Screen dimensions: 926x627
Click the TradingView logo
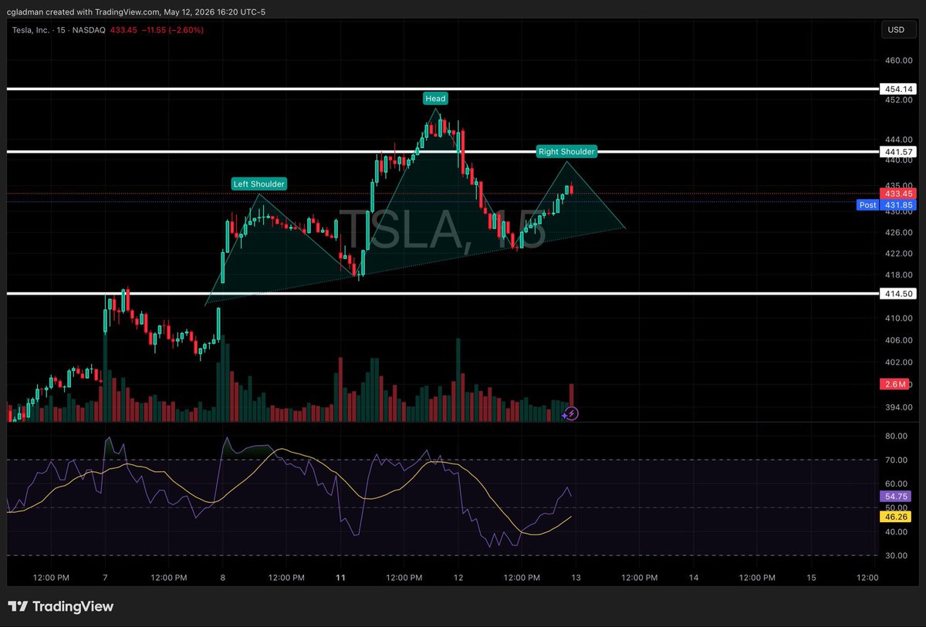(x=60, y=606)
